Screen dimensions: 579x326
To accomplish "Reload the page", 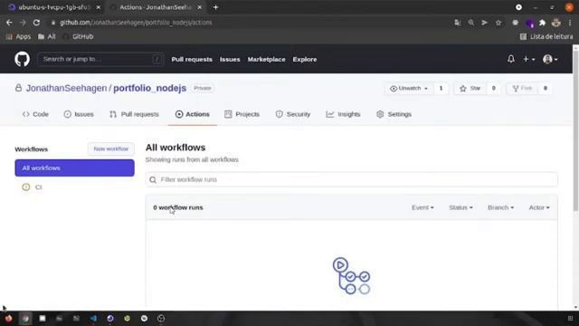I will click(x=36, y=23).
